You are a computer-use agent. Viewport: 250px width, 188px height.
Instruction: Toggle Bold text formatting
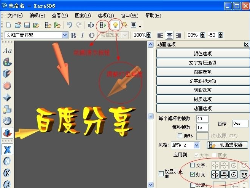tap(74, 35)
